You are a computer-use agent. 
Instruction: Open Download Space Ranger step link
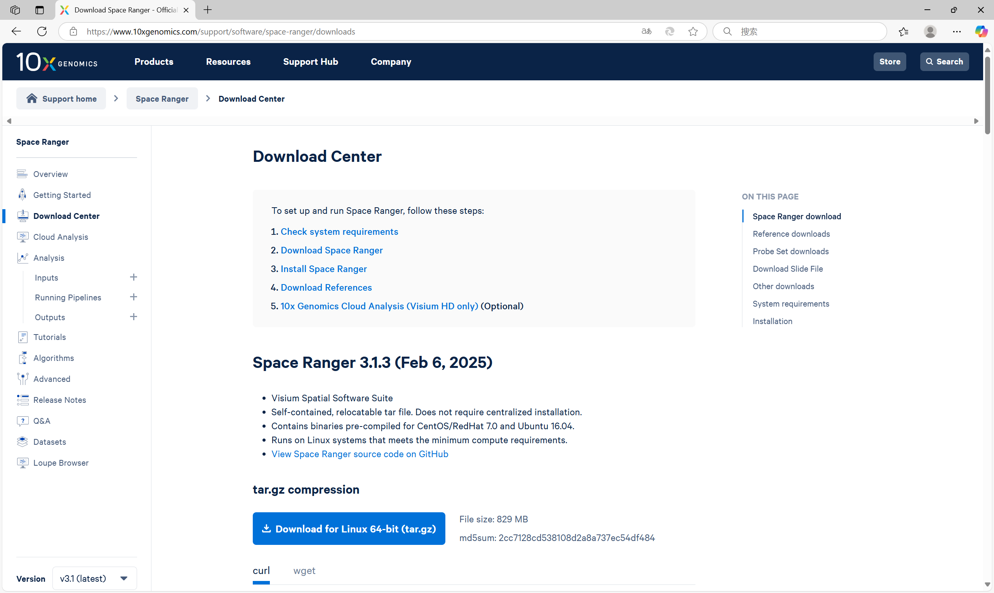point(331,250)
